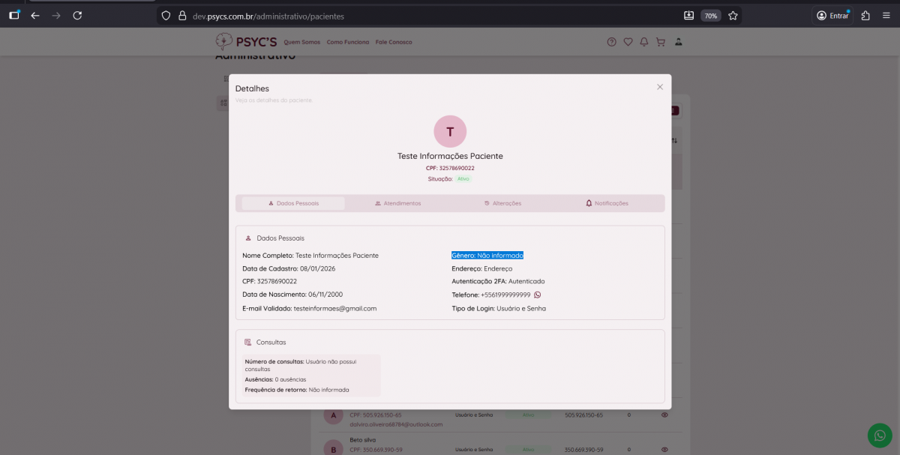Select the Notificações tab

click(x=607, y=203)
